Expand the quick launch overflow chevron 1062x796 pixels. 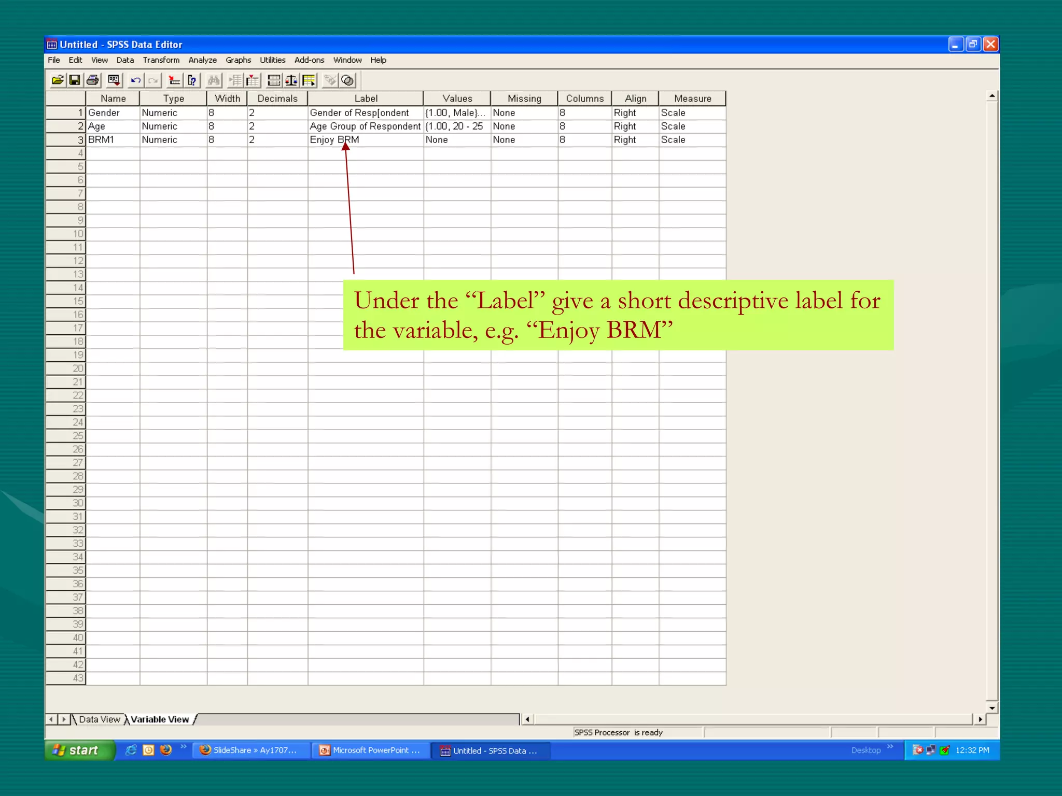tap(183, 747)
